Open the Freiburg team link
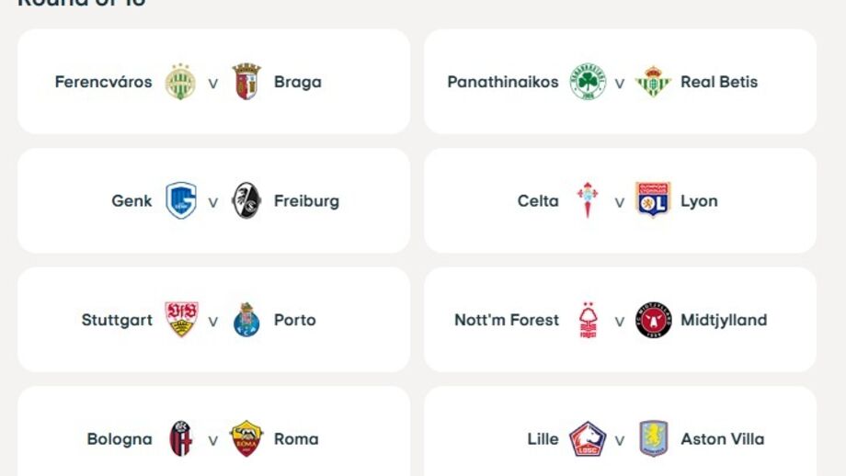The width and height of the screenshot is (846, 476). coord(306,200)
